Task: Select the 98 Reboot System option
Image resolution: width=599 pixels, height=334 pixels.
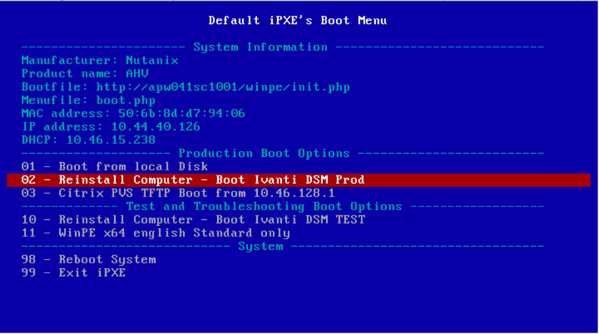Action: (x=89, y=260)
